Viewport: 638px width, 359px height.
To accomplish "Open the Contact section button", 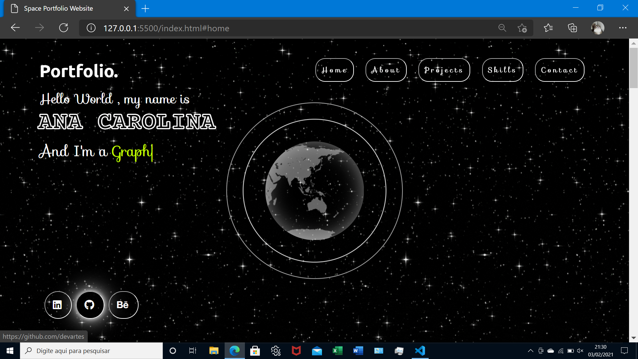I will pos(559,70).
